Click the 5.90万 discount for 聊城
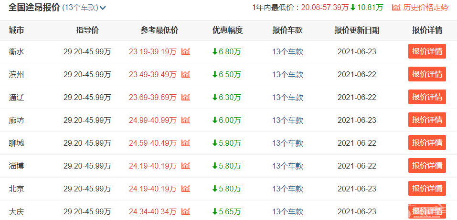Image resolution: width=457 pixels, height=220 pixels. pyautogui.click(x=227, y=143)
